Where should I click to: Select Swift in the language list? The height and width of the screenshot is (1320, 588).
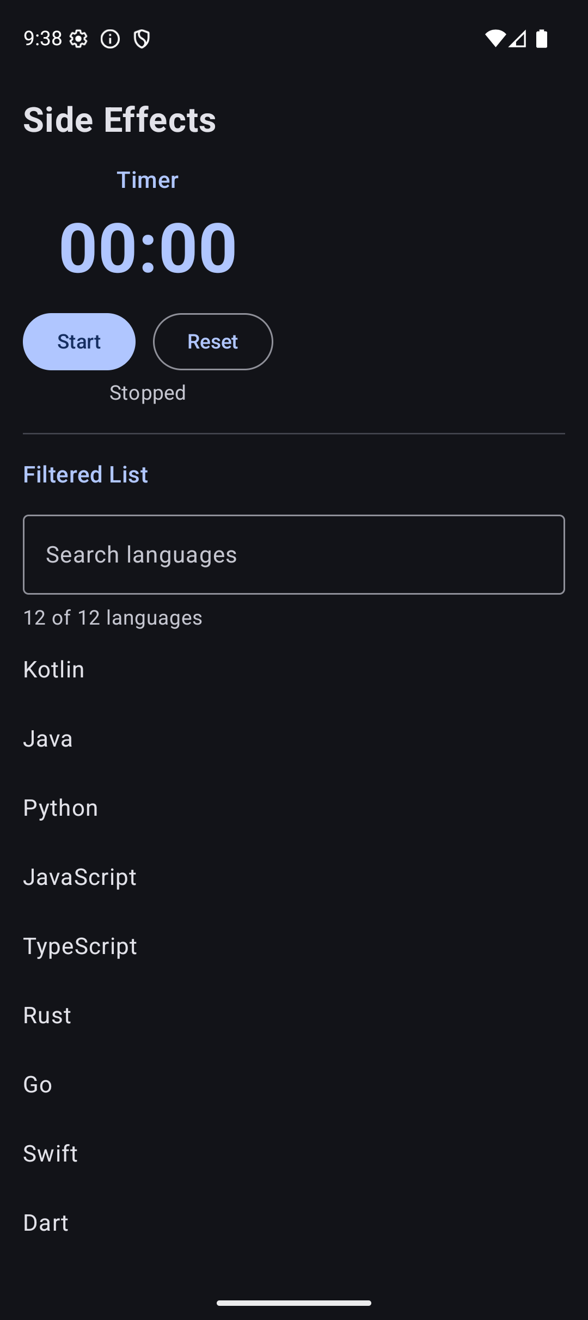tap(51, 1153)
